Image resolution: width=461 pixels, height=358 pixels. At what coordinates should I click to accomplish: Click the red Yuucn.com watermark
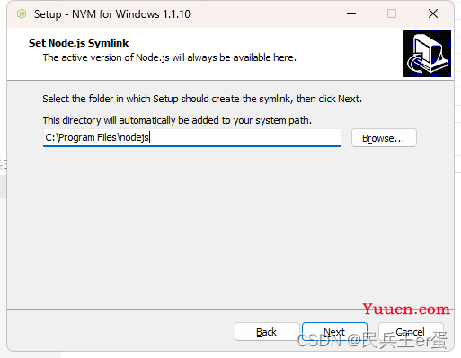pyautogui.click(x=406, y=310)
